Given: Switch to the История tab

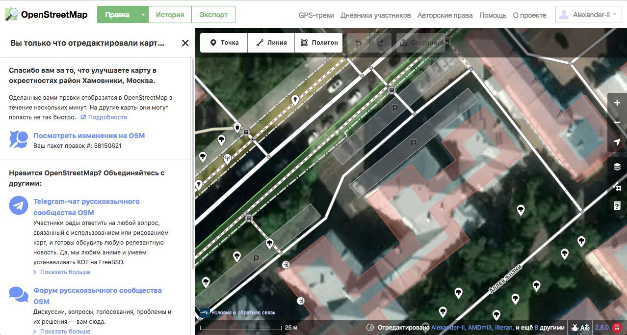Looking at the screenshot, I should 170,15.
